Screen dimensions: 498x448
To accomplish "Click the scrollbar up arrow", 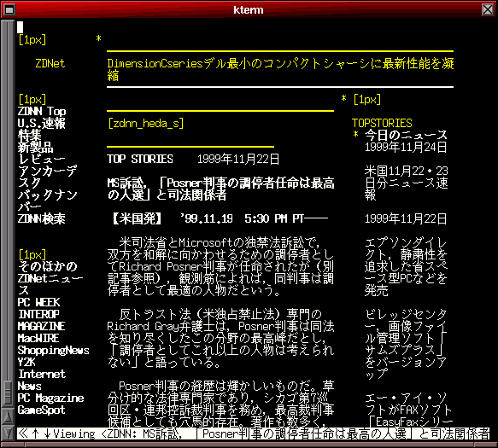I will [x=8, y=417].
